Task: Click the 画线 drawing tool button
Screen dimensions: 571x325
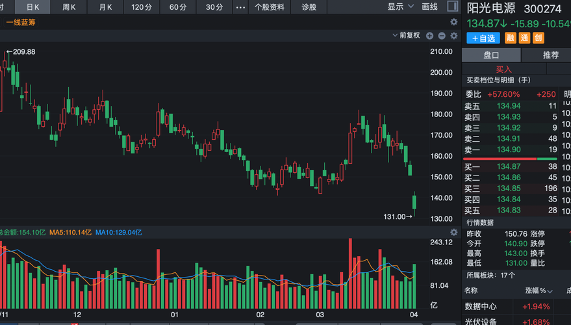Action: 429,7
